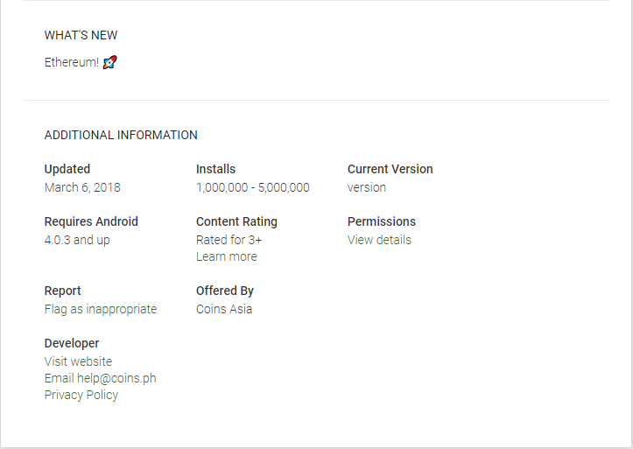The image size is (633, 449).
Task: Click the Report section label
Action: [x=63, y=291]
